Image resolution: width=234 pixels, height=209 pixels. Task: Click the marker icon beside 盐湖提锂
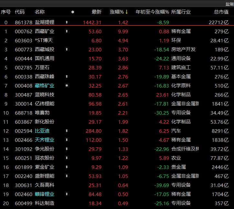click(67, 22)
